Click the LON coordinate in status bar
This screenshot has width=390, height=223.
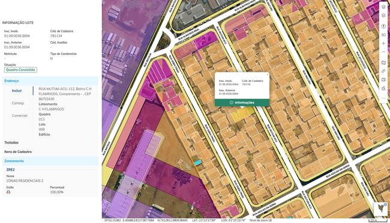pyautogui.click(x=233, y=220)
